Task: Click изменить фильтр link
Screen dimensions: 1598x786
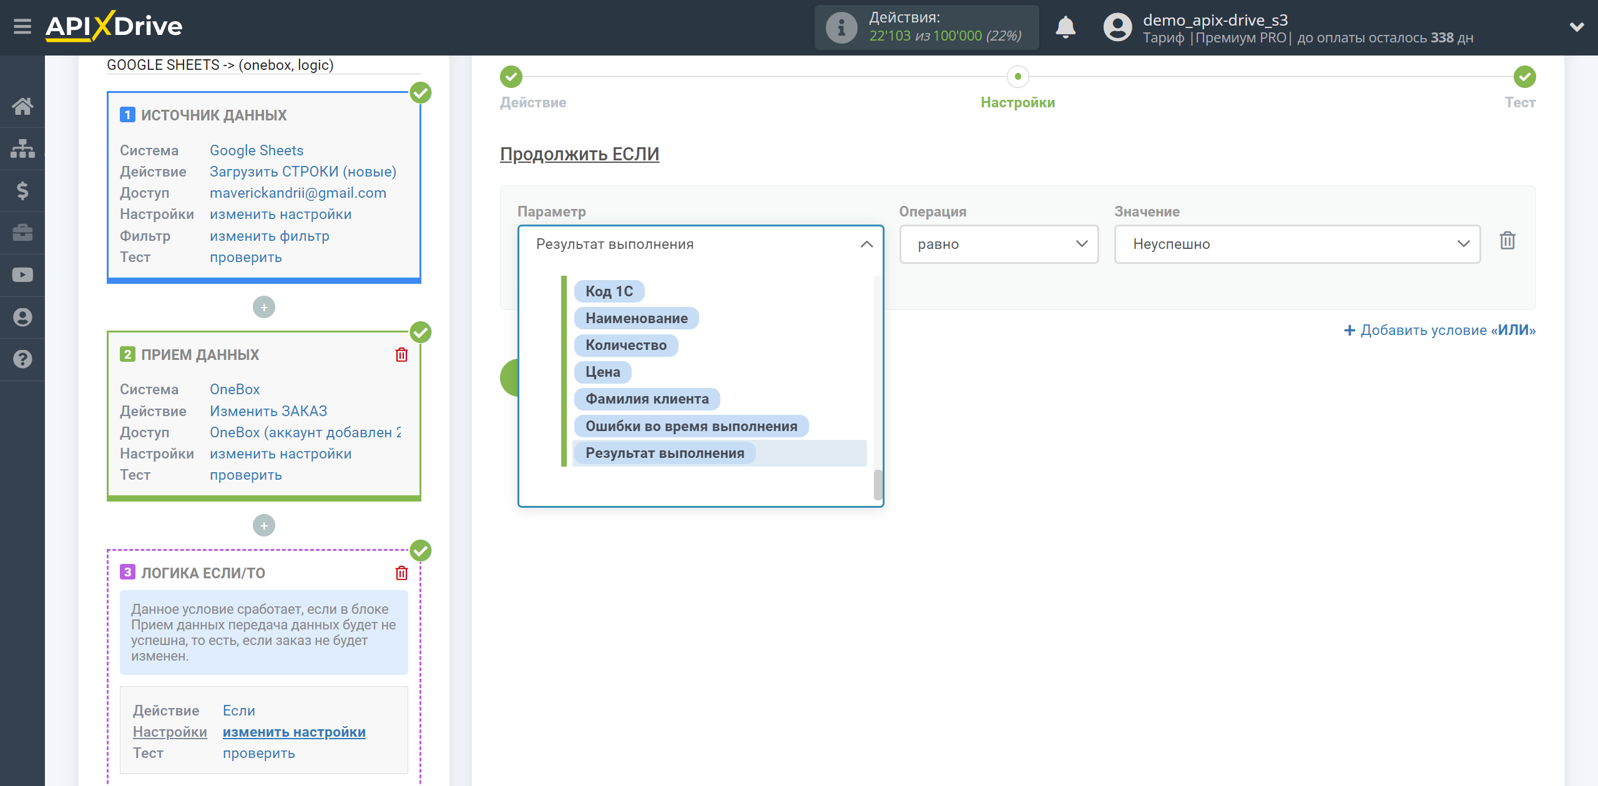Action: (x=269, y=236)
